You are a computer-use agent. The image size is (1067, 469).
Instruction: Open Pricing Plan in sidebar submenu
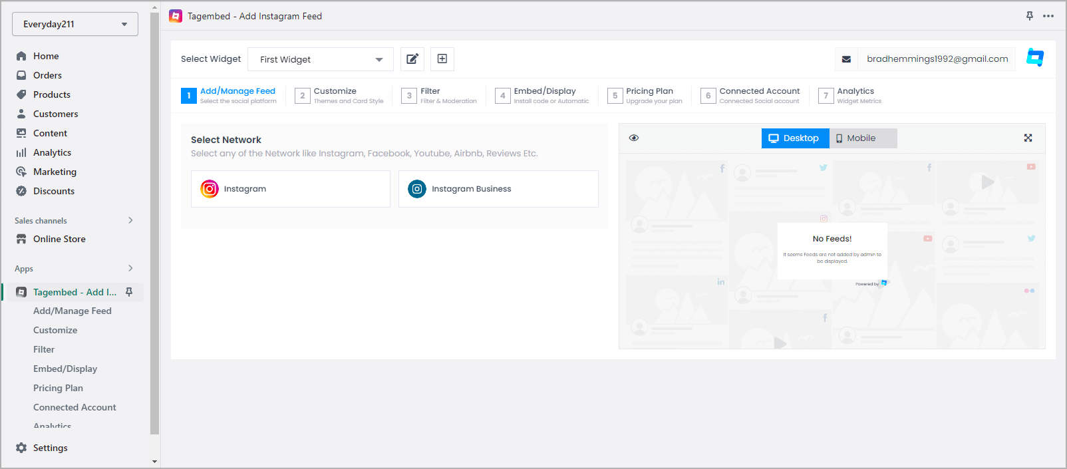click(58, 388)
